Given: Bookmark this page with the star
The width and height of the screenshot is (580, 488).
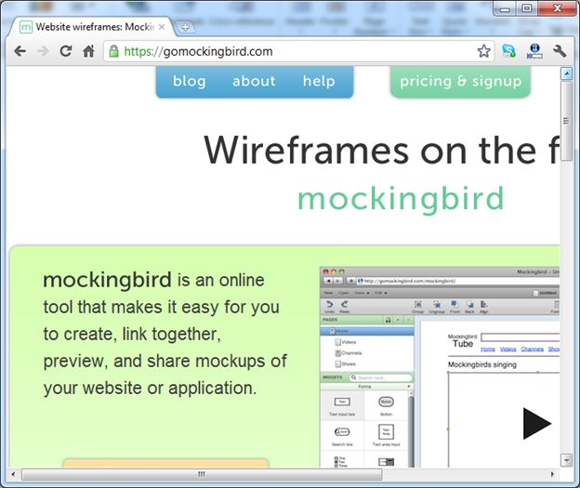Looking at the screenshot, I should 483,51.
